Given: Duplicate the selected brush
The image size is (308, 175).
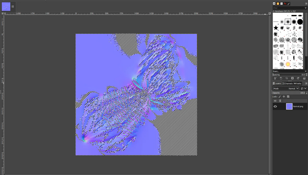Looking at the screenshot, I should pos(286,78).
